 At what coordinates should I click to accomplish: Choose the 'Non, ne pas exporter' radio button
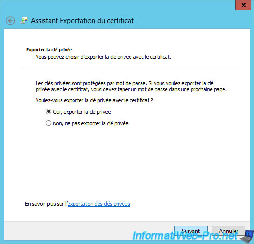49,123
